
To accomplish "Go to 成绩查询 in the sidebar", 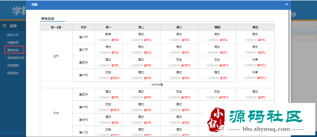I will [x=13, y=66].
